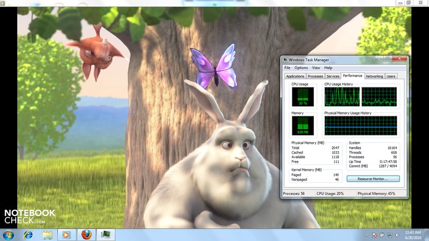Select Task Manager taskbar button
This screenshot has height=241, width=429.
click(x=106, y=235)
